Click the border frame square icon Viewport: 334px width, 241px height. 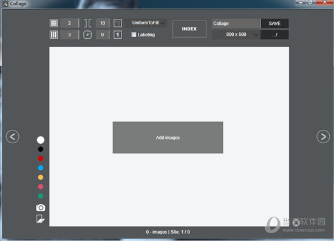pyautogui.click(x=118, y=23)
